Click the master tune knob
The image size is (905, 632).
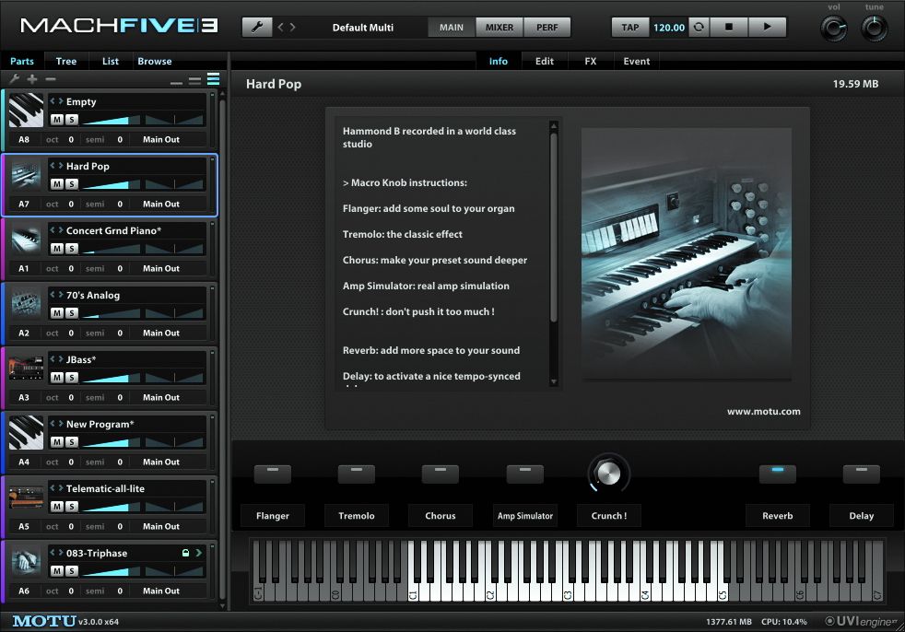874,29
